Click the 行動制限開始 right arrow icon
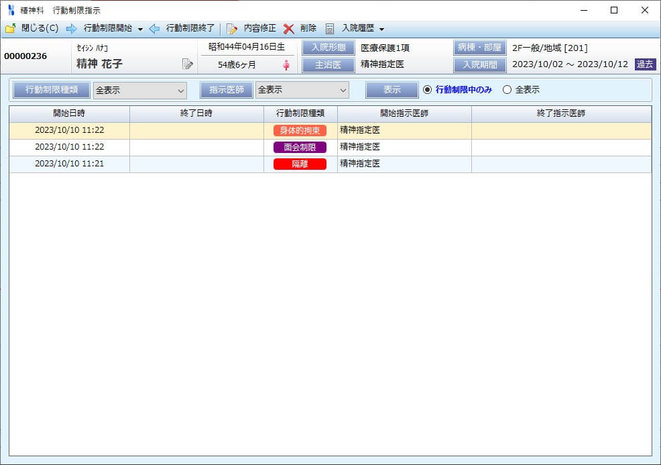This screenshot has height=465, width=661. [x=72, y=29]
